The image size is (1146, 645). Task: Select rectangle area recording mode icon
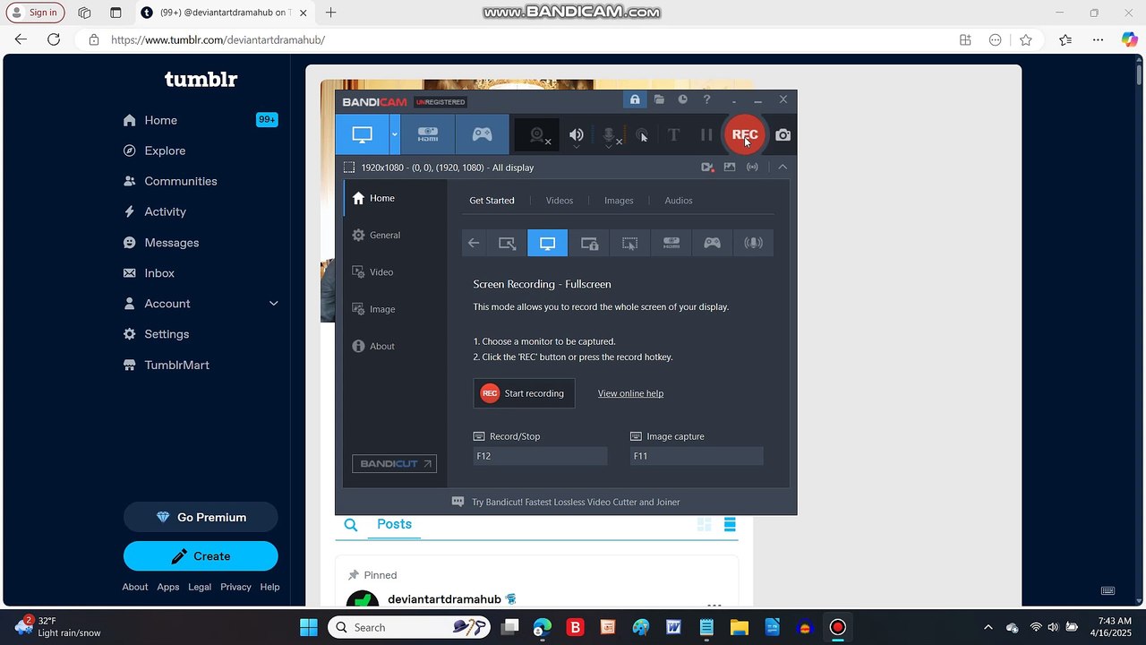[x=507, y=243]
